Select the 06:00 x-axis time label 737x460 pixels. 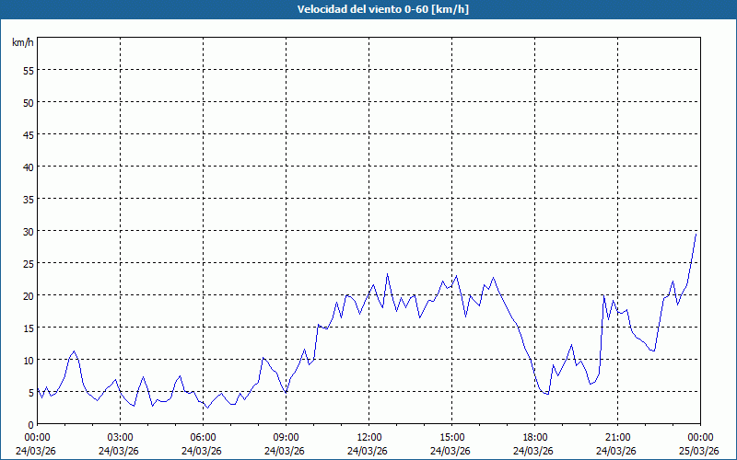[x=203, y=437]
